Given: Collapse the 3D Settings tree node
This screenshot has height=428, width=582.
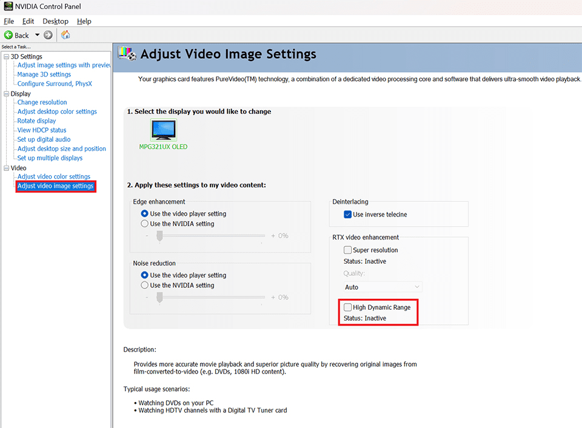Looking at the screenshot, I should pyautogui.click(x=6, y=56).
